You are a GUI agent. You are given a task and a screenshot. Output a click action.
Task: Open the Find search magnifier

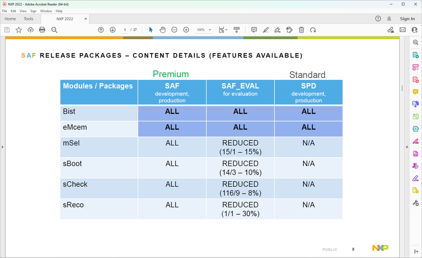pos(54,30)
